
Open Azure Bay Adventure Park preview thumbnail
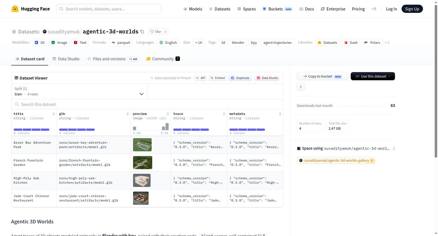pyautogui.click(x=142, y=145)
